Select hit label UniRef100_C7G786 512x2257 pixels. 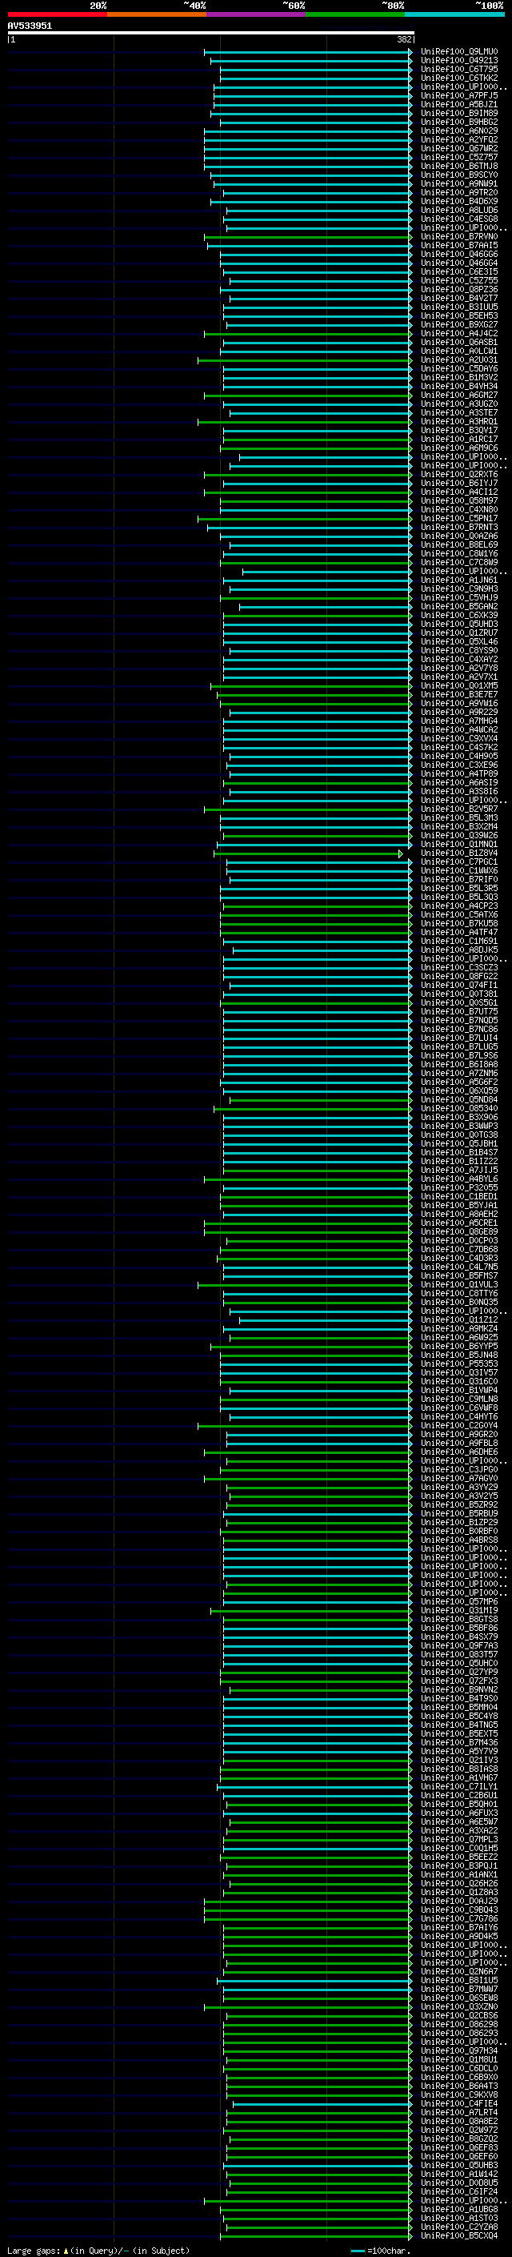tap(459, 1919)
